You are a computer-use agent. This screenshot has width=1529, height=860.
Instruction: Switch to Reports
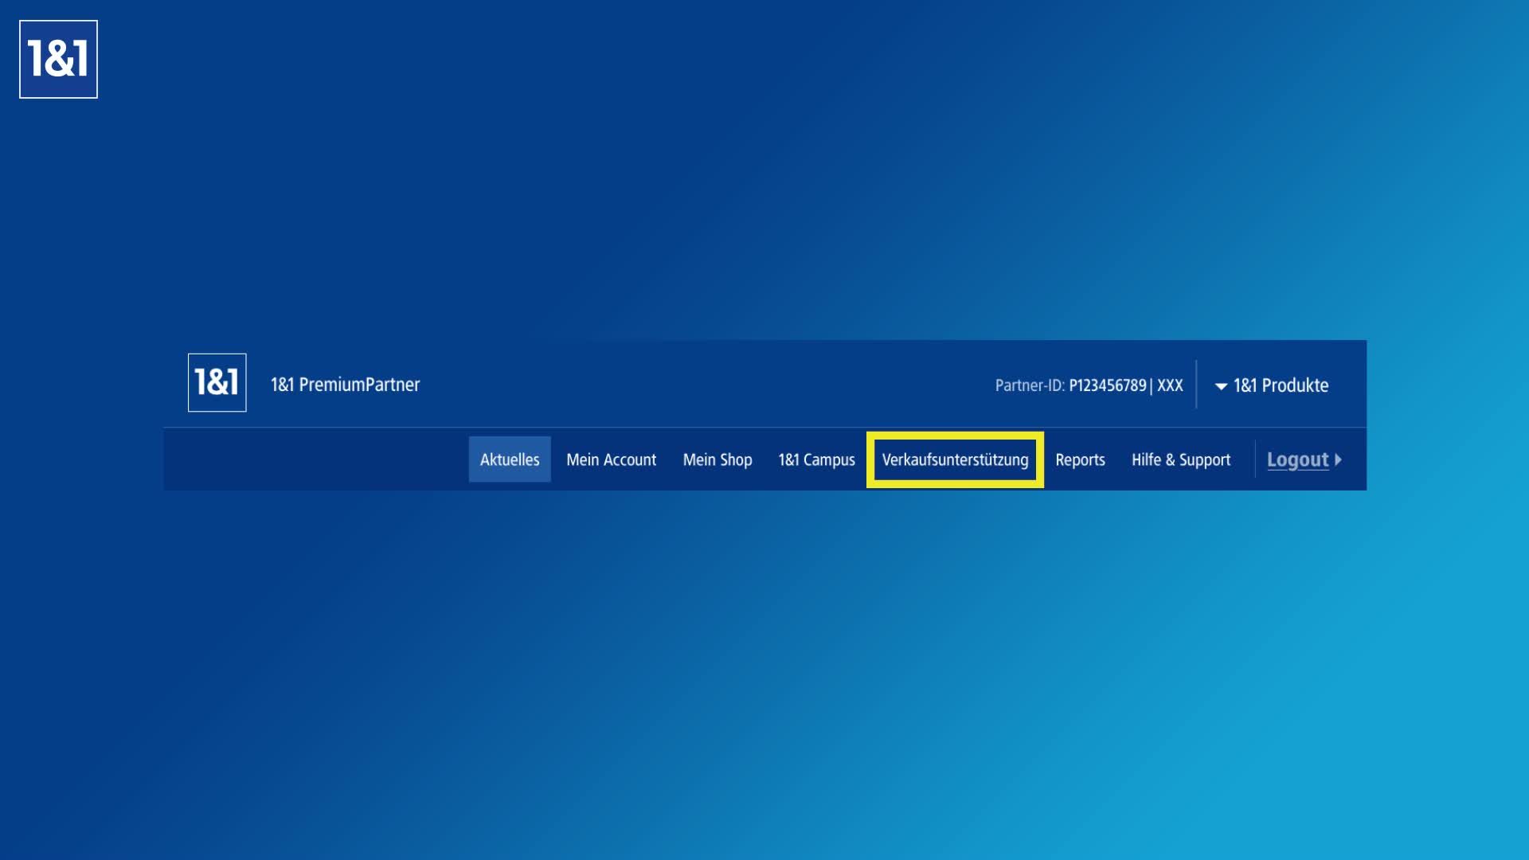1080,460
